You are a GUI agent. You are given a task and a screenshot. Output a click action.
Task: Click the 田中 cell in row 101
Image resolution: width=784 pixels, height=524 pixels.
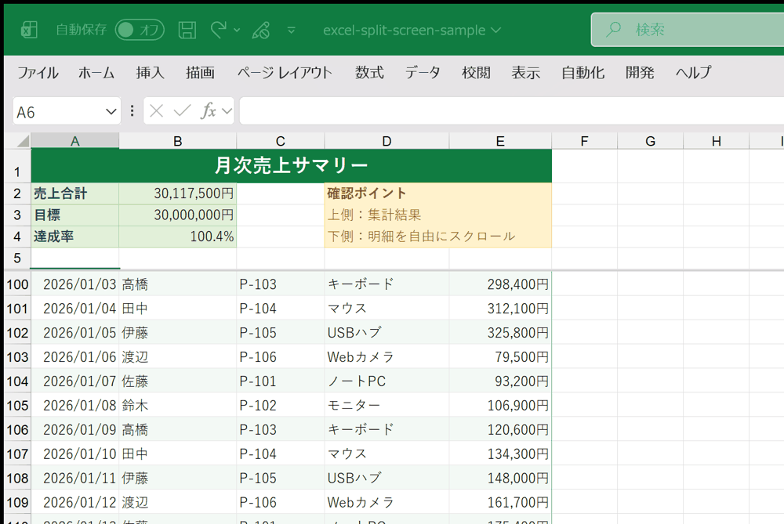pos(177,308)
